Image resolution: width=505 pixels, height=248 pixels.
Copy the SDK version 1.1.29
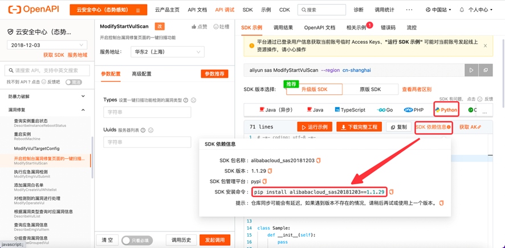(270, 171)
